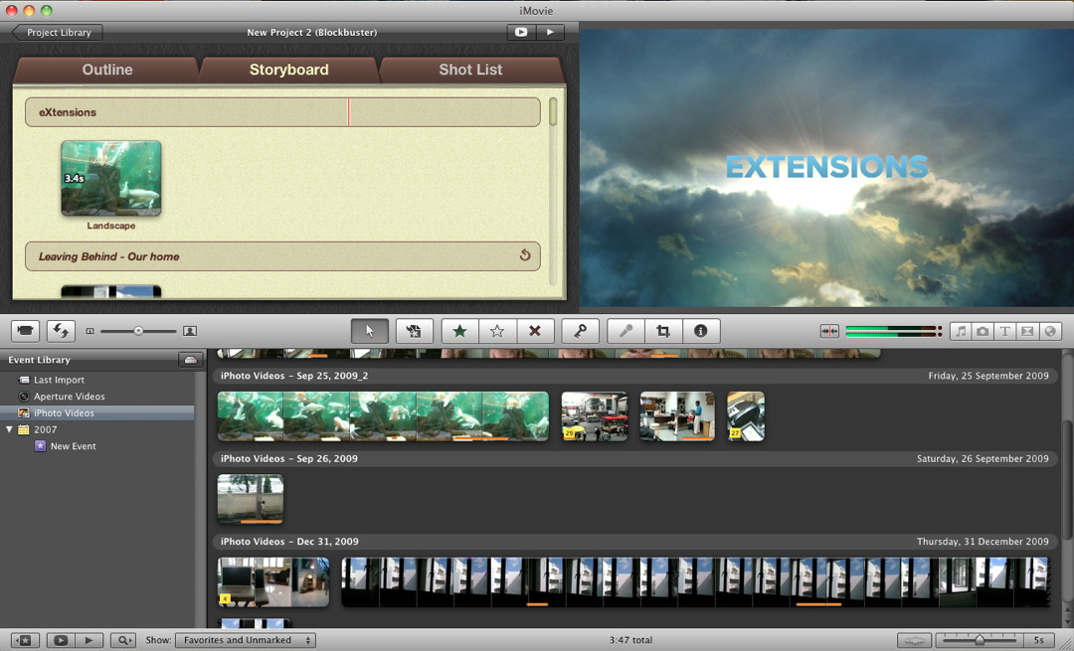
Task: Edit the 'Leaving Behind - Our home' text field
Action: point(282,256)
